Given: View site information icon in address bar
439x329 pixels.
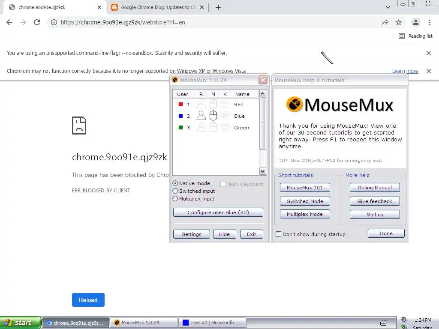Looking at the screenshot, I should click(x=54, y=22).
